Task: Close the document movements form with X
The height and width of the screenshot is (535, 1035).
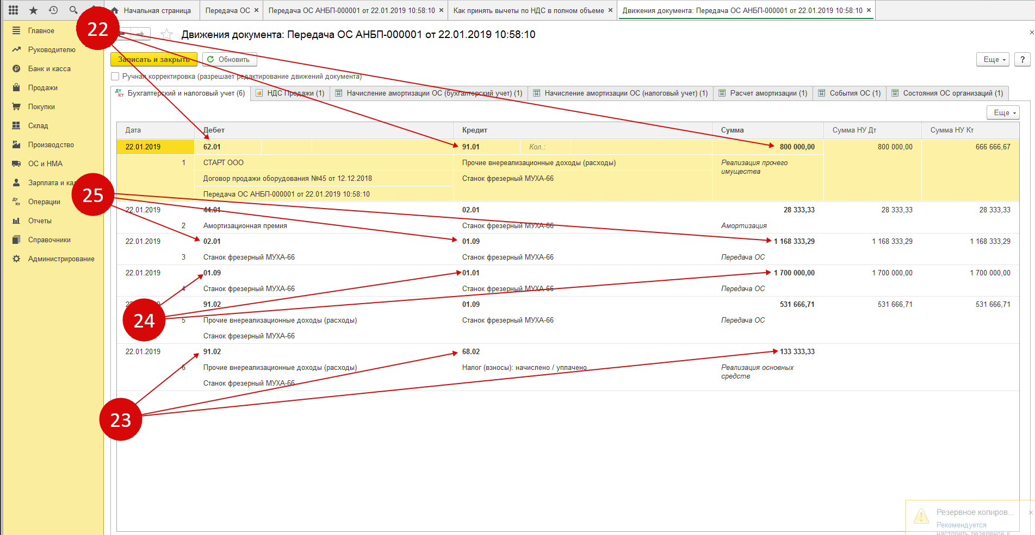Action: [x=1031, y=33]
